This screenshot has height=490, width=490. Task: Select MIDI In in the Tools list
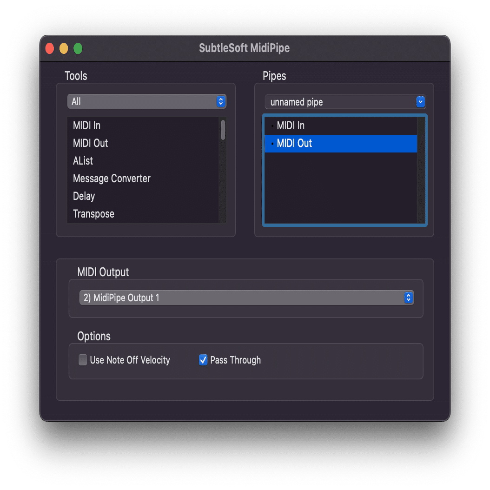click(x=143, y=126)
